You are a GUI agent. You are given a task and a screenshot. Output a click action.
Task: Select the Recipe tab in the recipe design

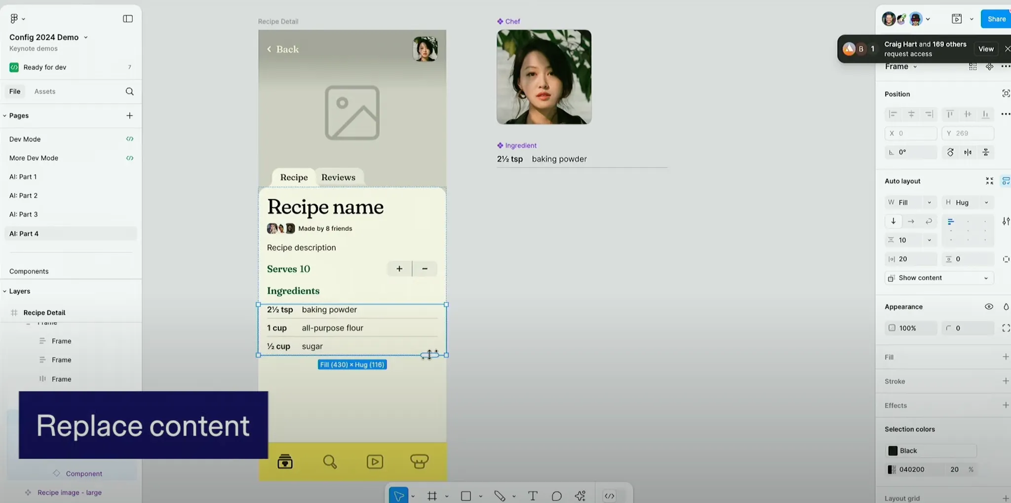[294, 178]
